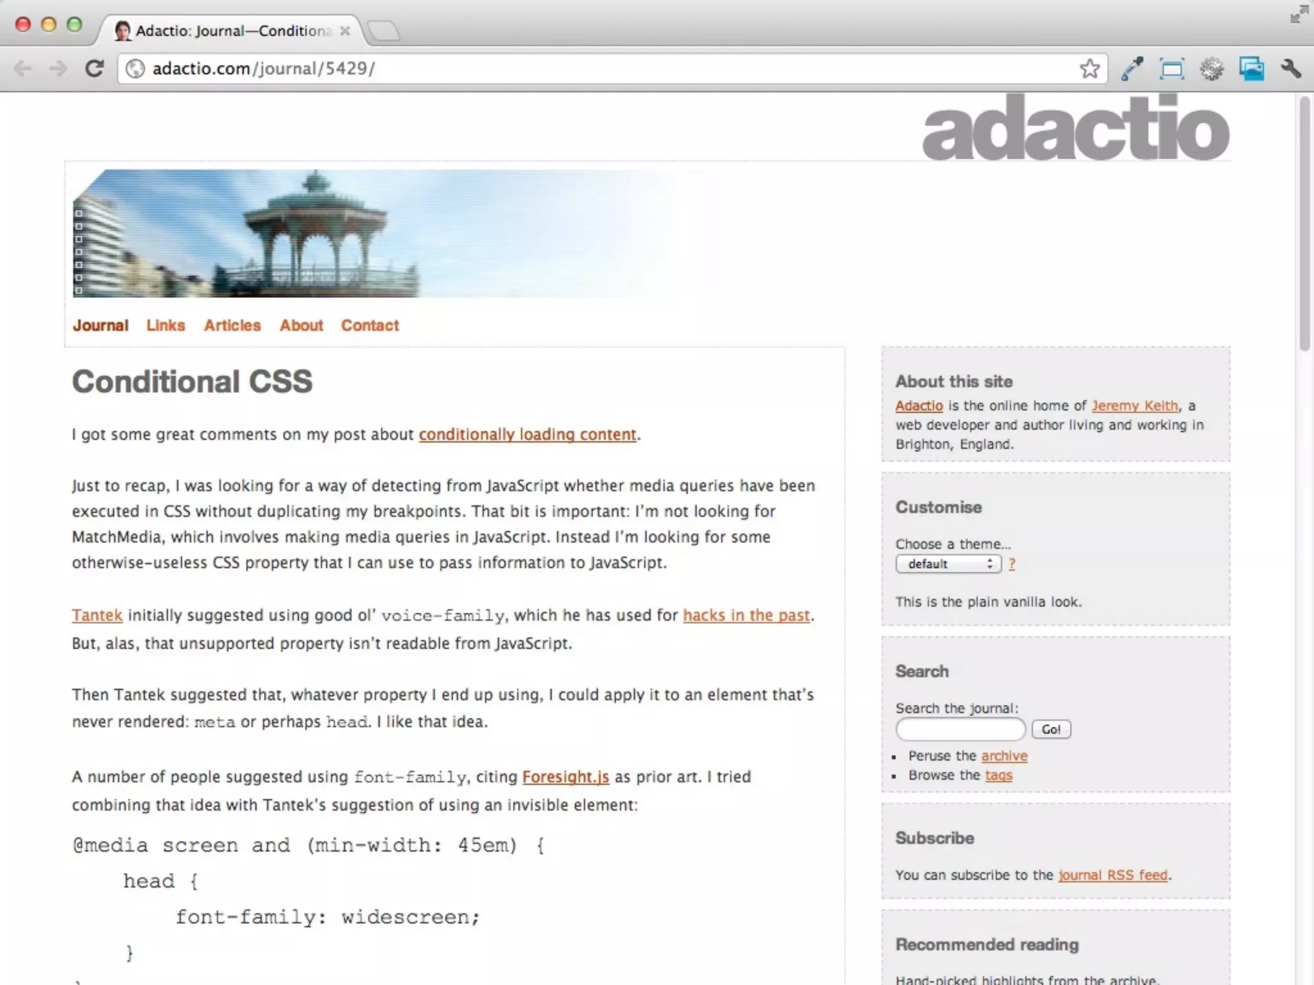
Task: Open the Choose a theme dropdown
Action: click(x=948, y=564)
